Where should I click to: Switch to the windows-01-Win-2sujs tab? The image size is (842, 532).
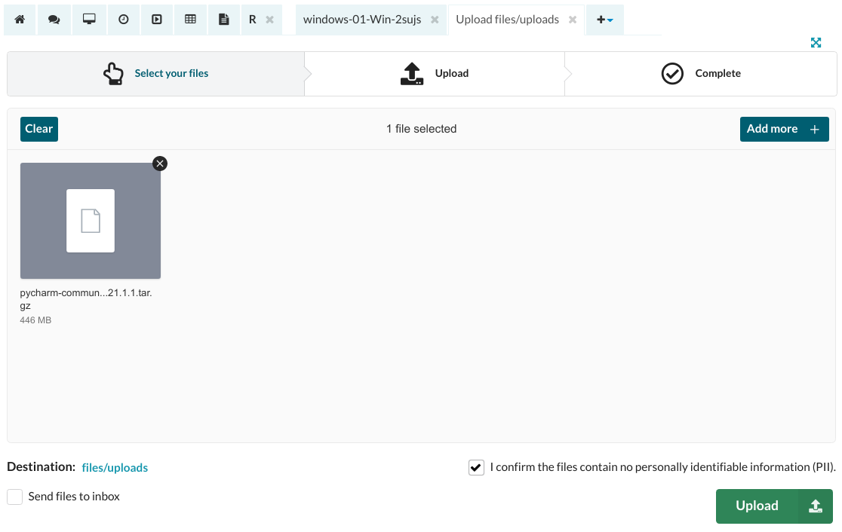361,20
